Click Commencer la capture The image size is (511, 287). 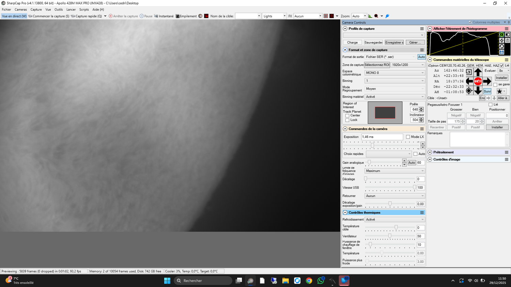point(49,16)
